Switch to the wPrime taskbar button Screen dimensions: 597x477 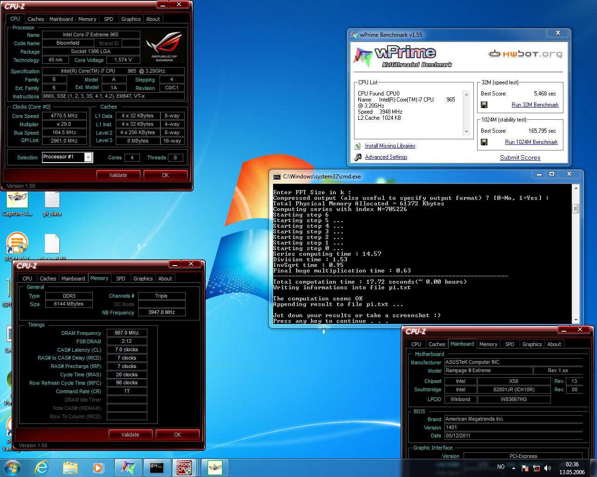(x=128, y=467)
